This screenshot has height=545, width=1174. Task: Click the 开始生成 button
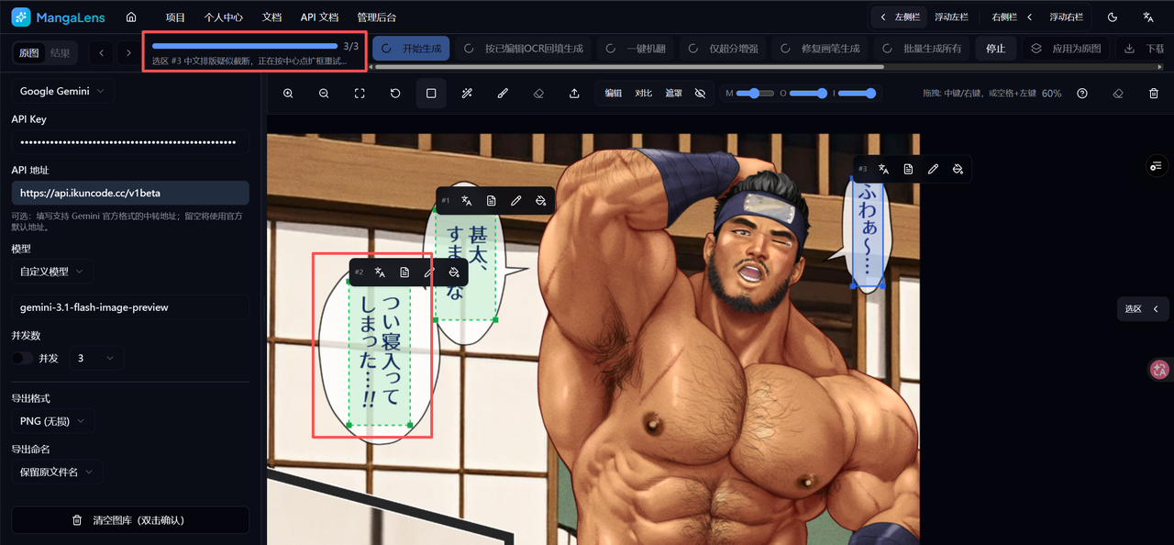click(x=411, y=49)
